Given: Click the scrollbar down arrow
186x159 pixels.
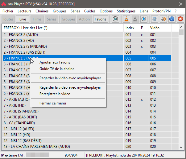Looking at the screenshot, I should [181, 148].
